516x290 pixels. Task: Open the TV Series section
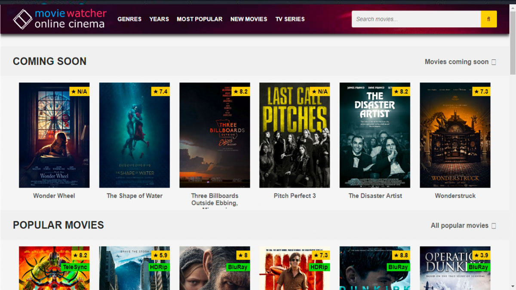coord(290,19)
